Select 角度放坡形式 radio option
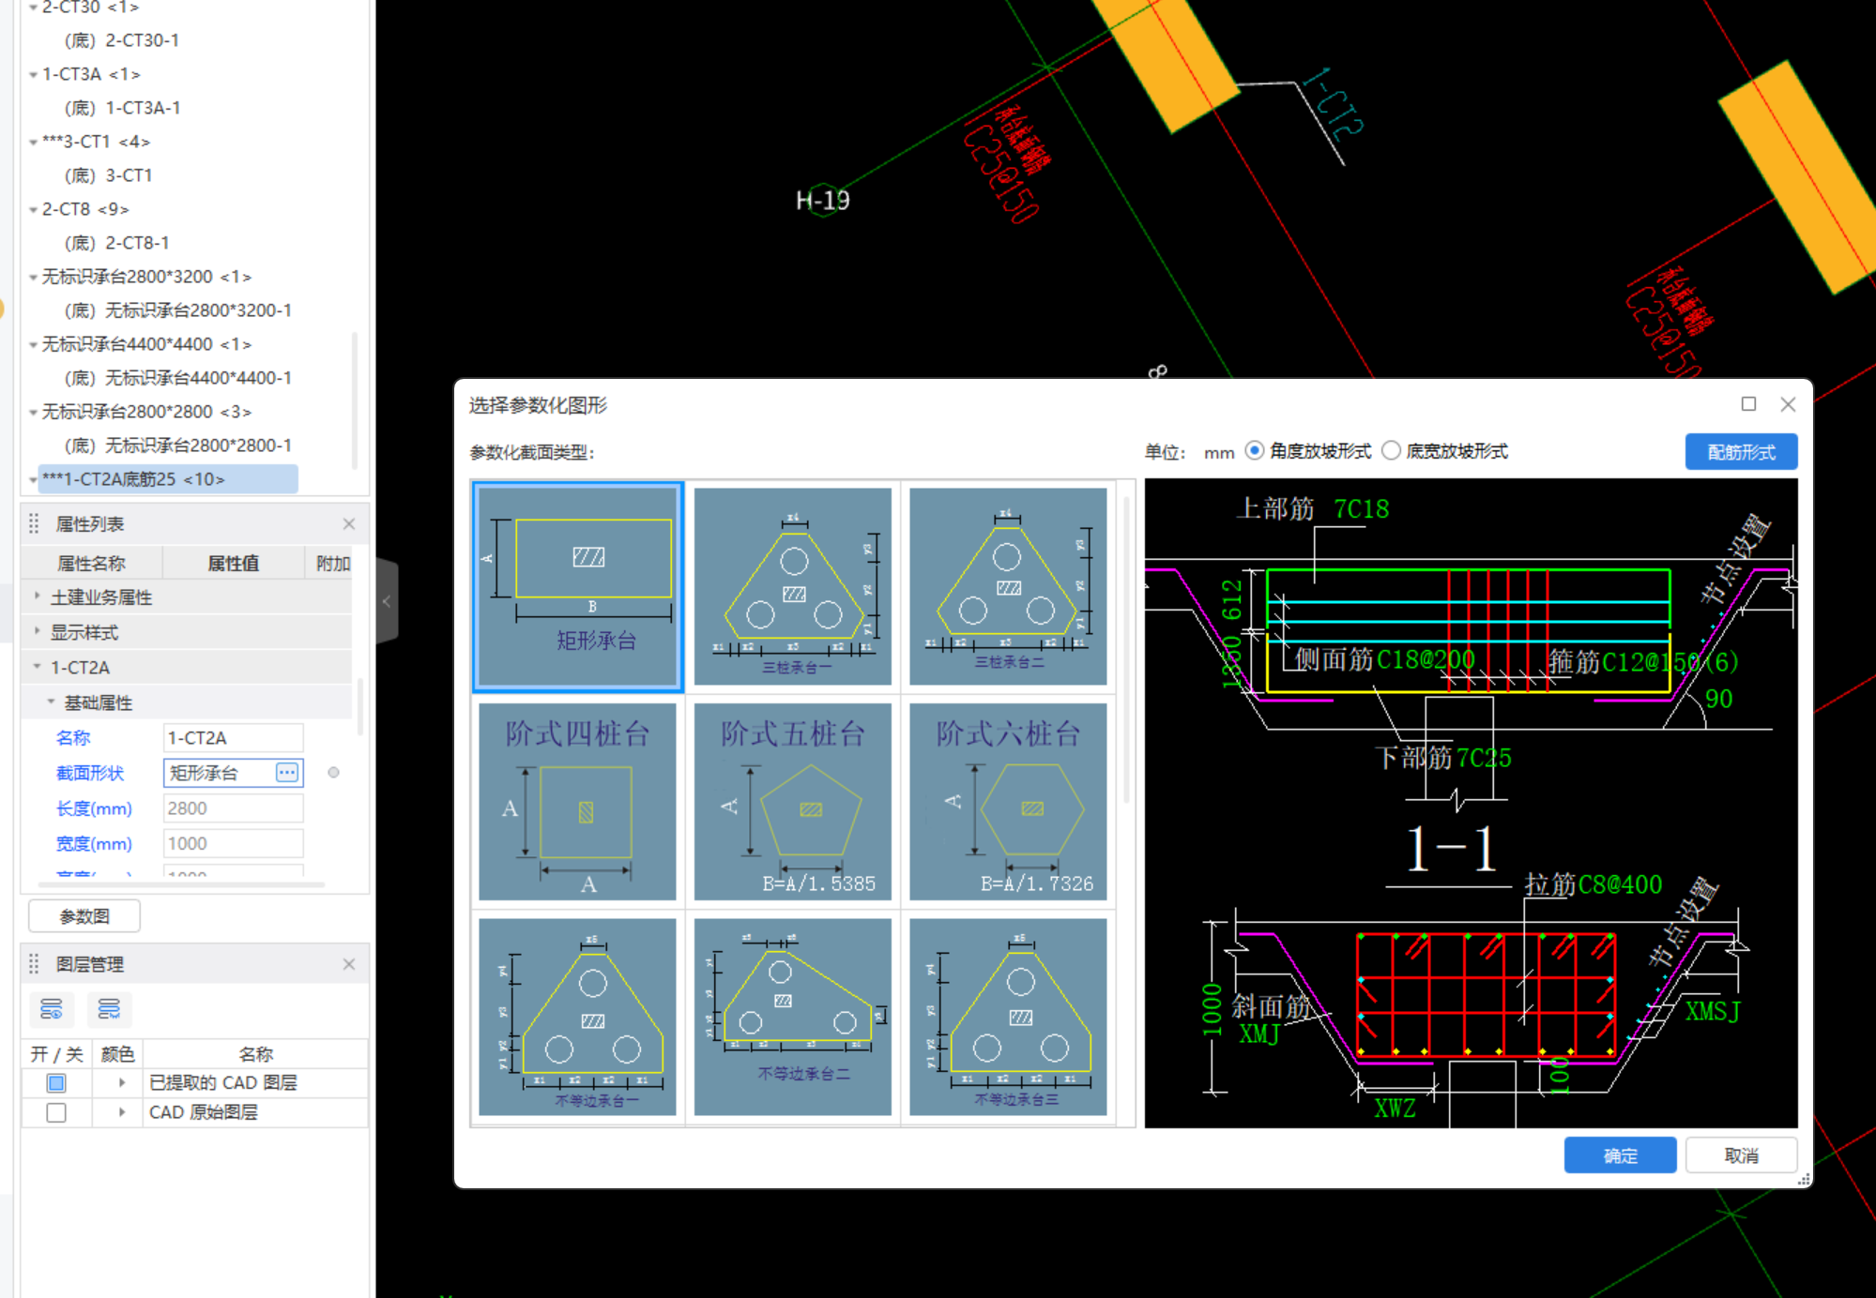The width and height of the screenshot is (1876, 1298). point(1255,451)
